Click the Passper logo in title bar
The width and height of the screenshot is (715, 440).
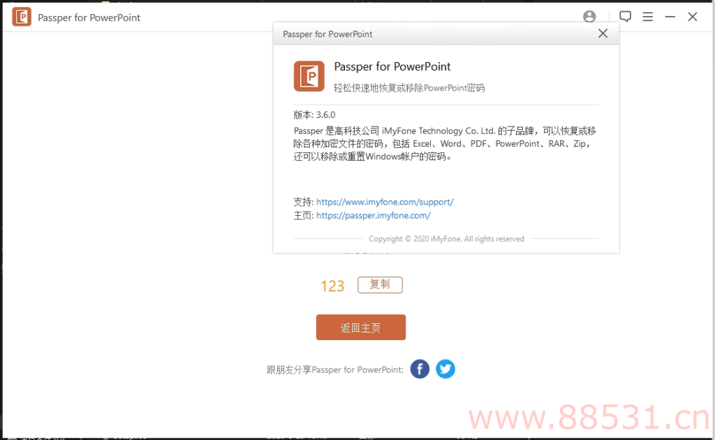click(x=22, y=17)
